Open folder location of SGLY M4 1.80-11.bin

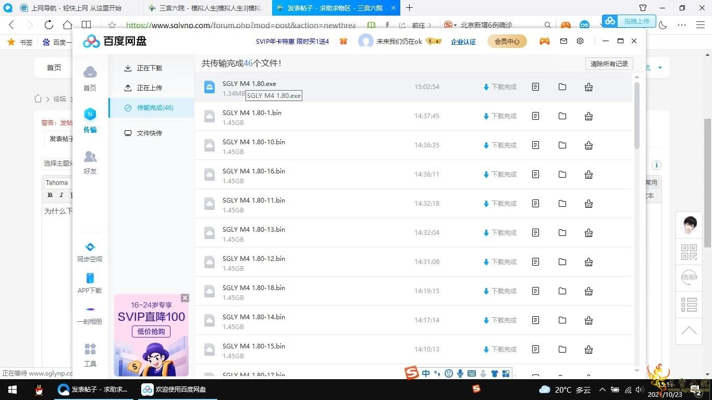click(x=562, y=204)
